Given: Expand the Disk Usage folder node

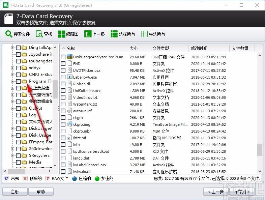Looking at the screenshot, I should point(12,136).
